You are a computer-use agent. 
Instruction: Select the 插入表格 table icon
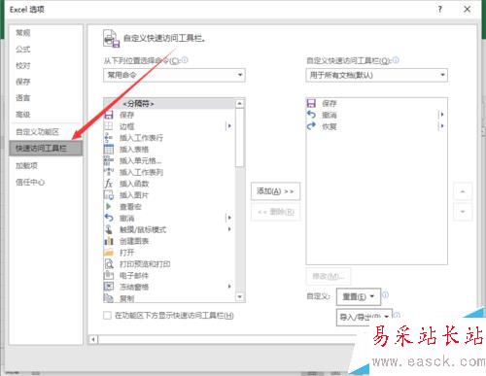pos(109,149)
